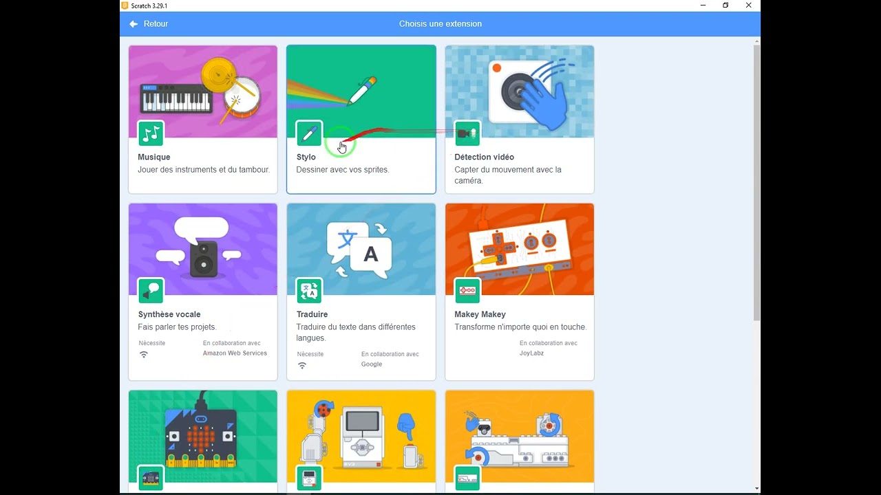The width and height of the screenshot is (881, 495).
Task: Click the Amazon Web Services collaborator text
Action: click(x=235, y=353)
